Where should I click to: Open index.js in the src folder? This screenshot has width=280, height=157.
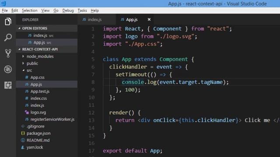47,105
